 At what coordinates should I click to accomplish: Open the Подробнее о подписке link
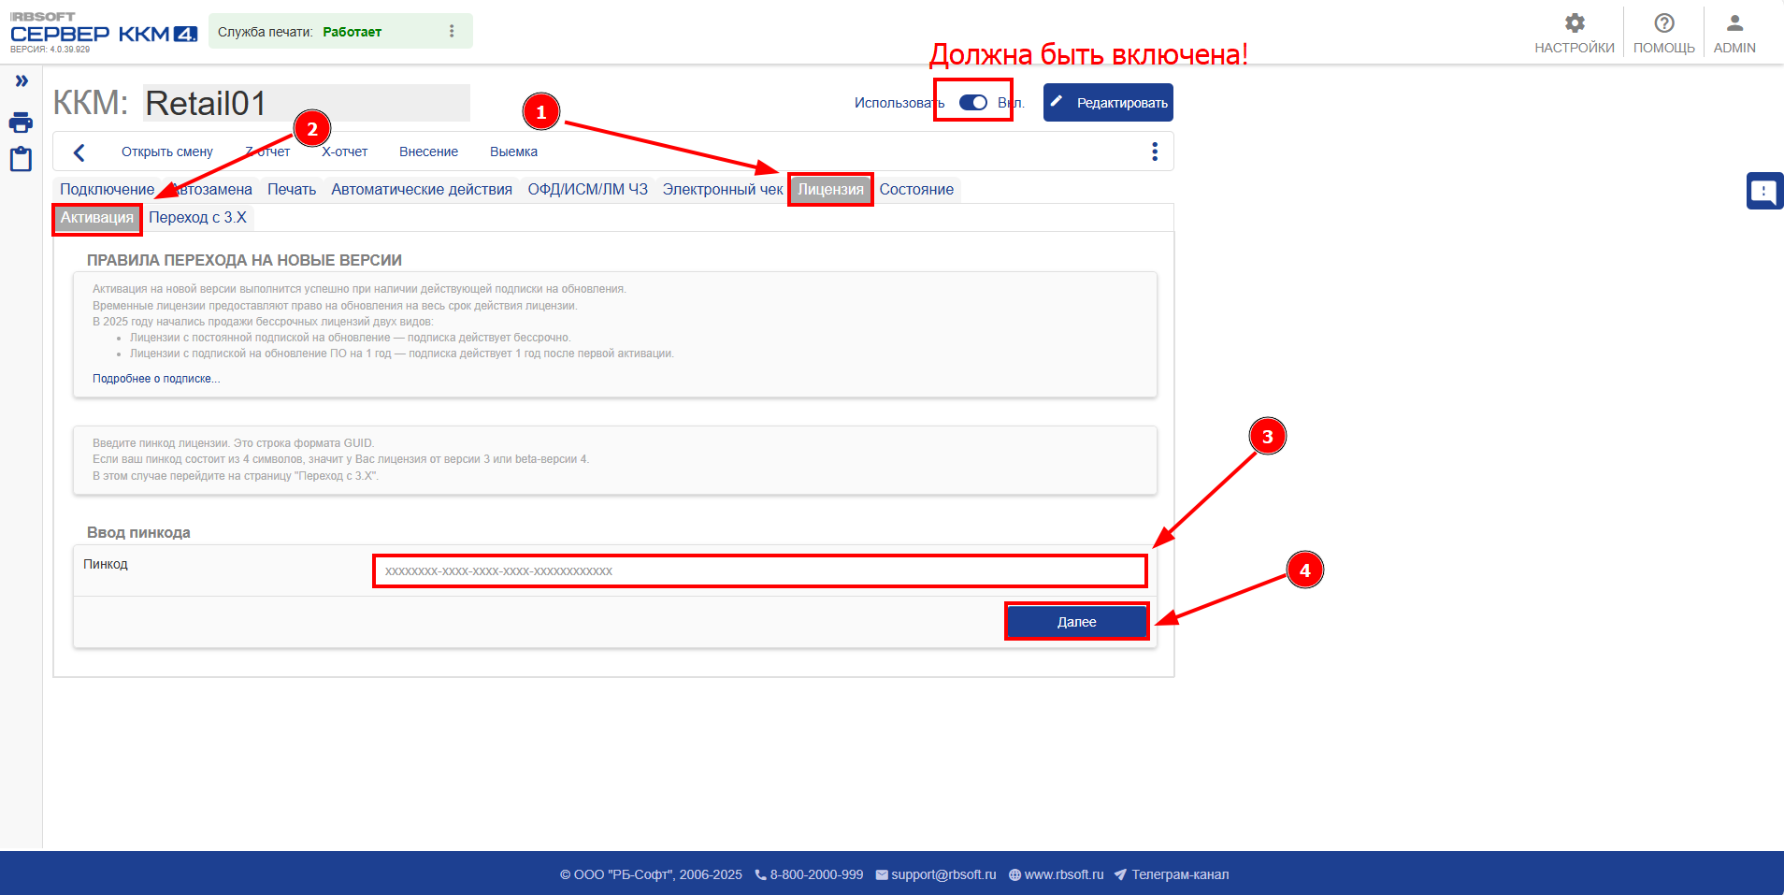(156, 379)
